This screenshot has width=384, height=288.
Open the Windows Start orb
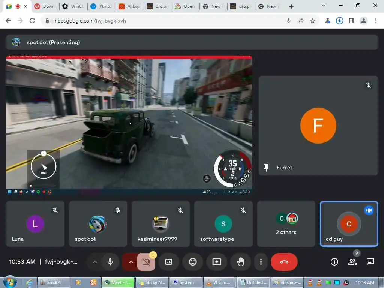pyautogui.click(x=10, y=282)
